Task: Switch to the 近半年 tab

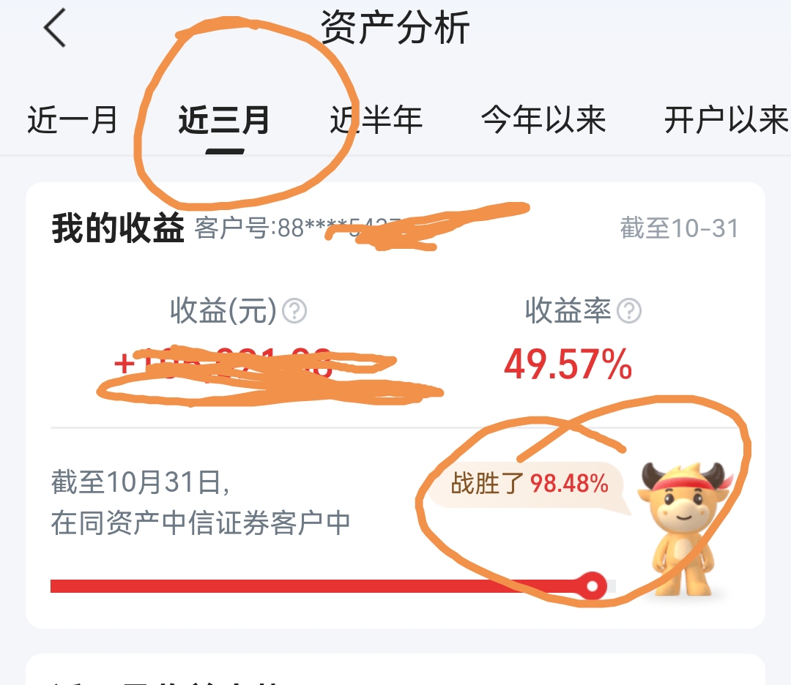Action: pos(376,120)
